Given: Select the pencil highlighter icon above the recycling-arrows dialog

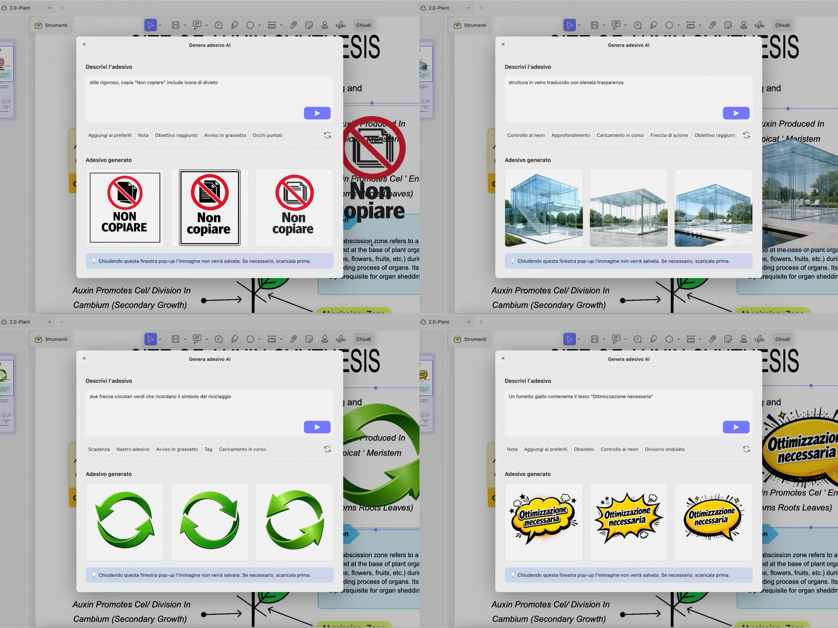Looking at the screenshot, I should 234,339.
